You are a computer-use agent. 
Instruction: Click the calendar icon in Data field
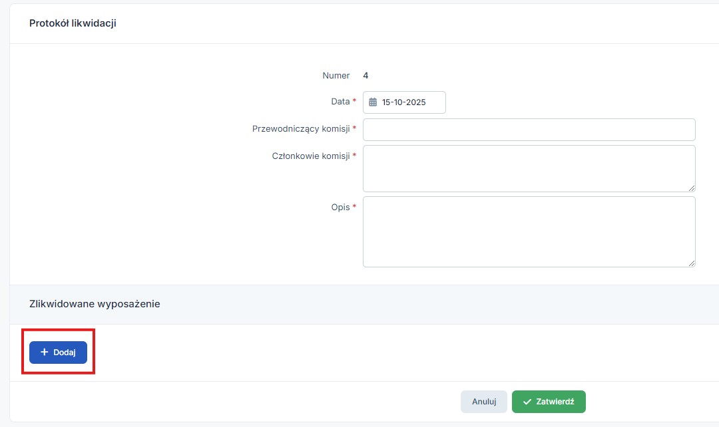(x=373, y=102)
